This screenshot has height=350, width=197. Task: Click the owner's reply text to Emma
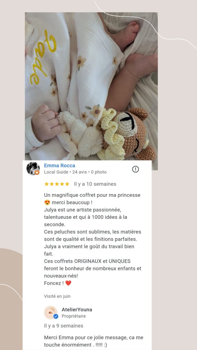click(94, 341)
